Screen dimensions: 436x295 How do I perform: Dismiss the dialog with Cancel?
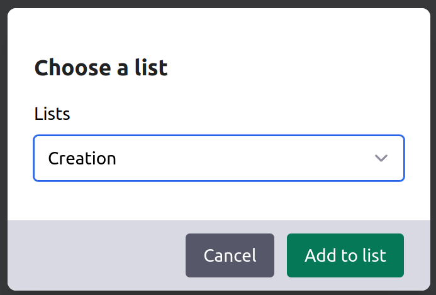pos(230,255)
